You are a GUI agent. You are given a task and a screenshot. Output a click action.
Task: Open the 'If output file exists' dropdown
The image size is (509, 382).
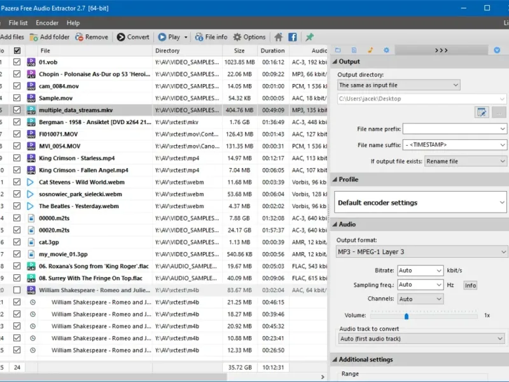pos(466,162)
